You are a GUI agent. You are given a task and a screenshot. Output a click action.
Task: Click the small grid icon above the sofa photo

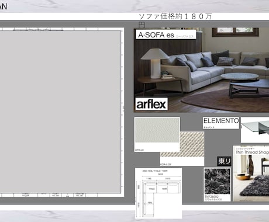pos(142,25)
